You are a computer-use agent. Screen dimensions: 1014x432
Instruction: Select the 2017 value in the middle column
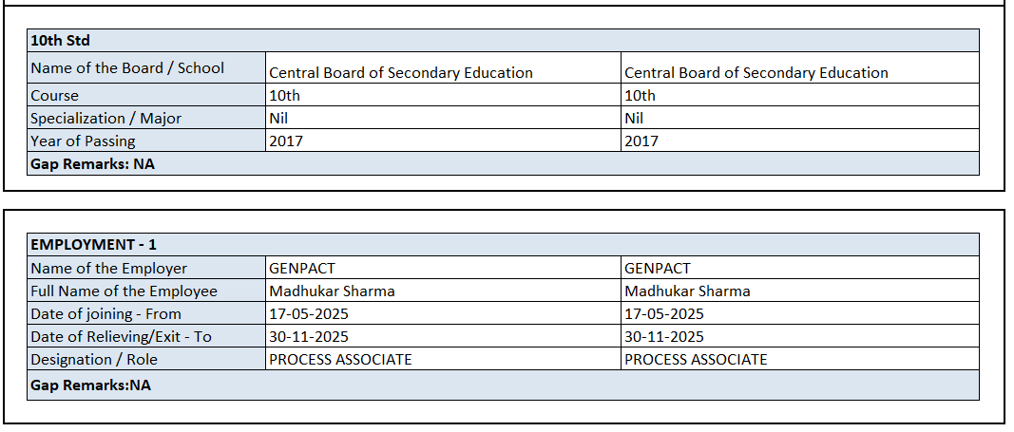(286, 141)
